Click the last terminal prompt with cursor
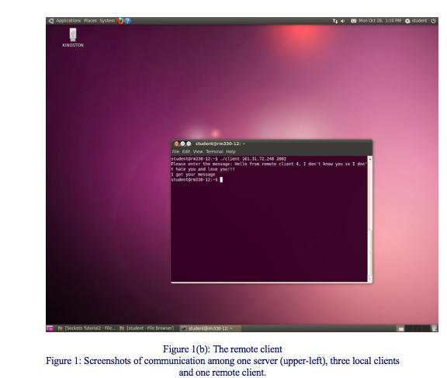 click(x=196, y=179)
